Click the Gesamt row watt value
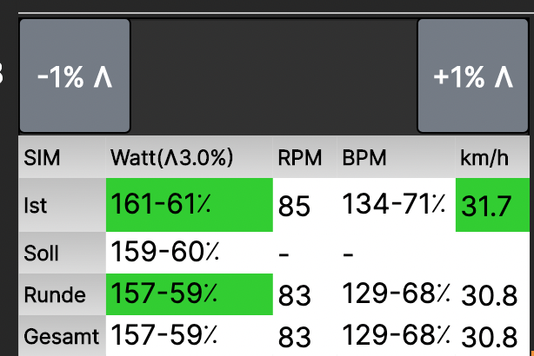534x356 pixels. [165, 334]
